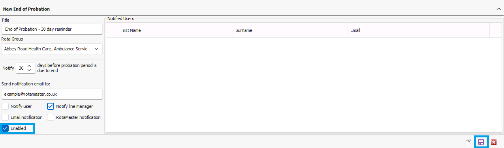Click the grid's blank selector header cell
Screen dimensions: 504x148
pos(112,30)
